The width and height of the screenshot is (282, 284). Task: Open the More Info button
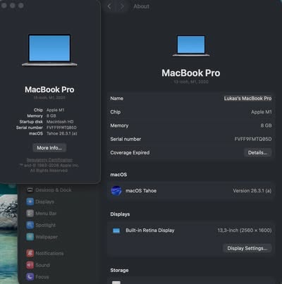(x=49, y=148)
